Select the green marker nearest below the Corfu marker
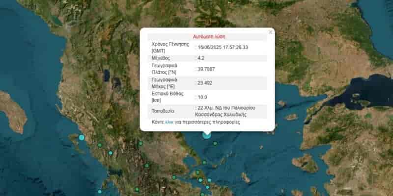This screenshot has width=393, height=196. coord(100,145)
